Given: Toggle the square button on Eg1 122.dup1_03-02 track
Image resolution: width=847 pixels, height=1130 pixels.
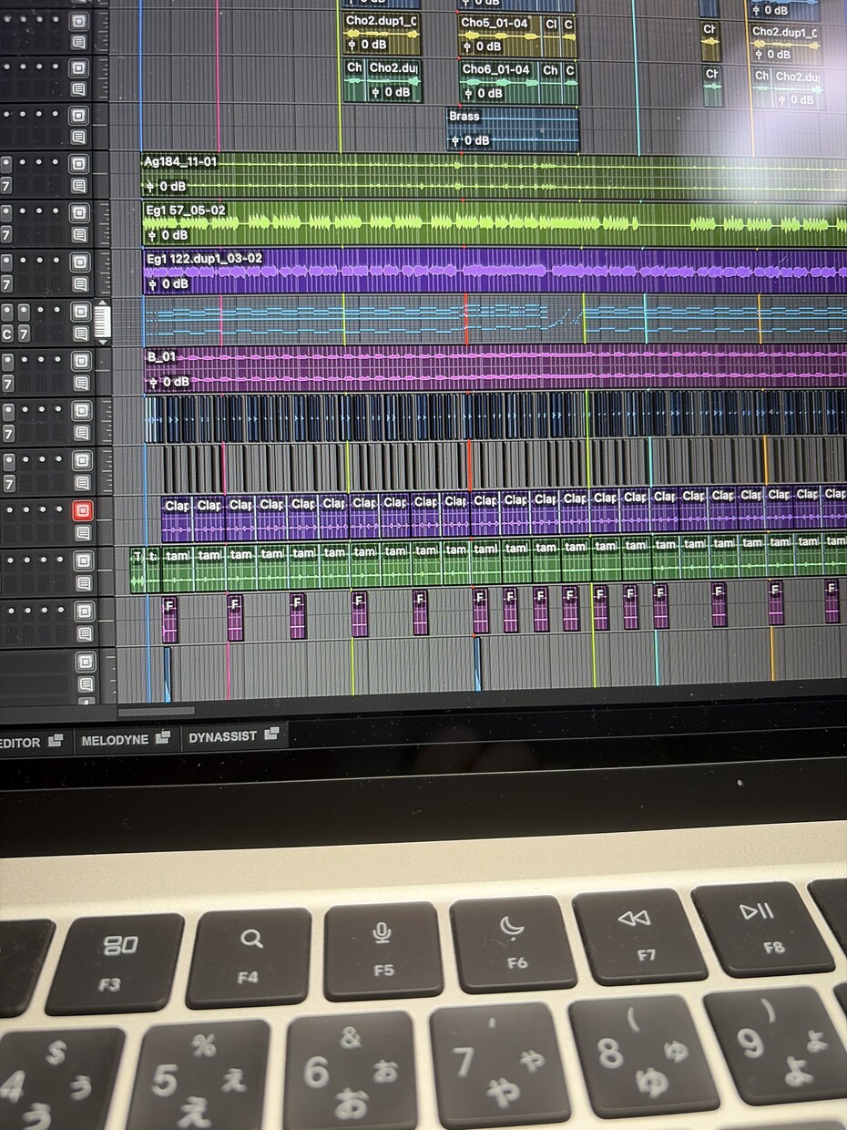Looking at the screenshot, I should coord(80,262).
